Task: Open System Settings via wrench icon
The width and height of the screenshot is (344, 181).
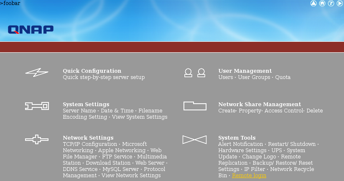Action: [37, 106]
